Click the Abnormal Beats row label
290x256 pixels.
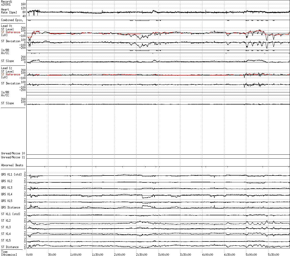point(12,165)
